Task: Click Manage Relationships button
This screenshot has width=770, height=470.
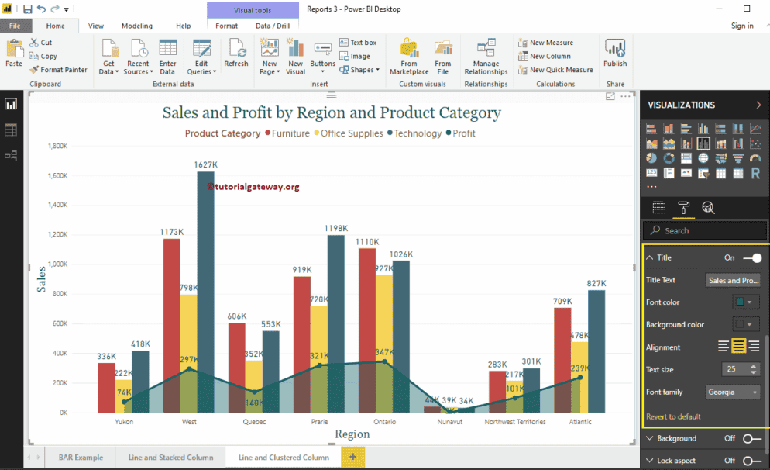Action: click(x=486, y=57)
